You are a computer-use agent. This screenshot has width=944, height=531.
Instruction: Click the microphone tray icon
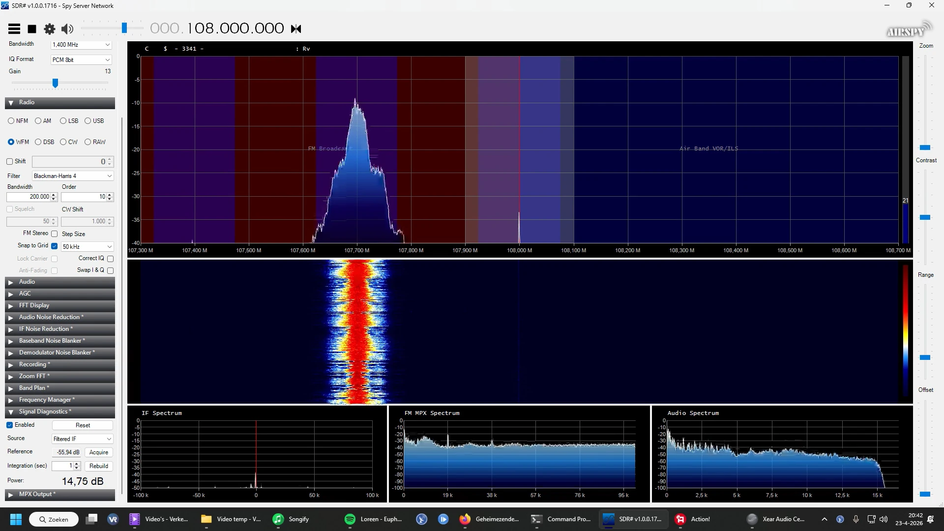pos(856,519)
